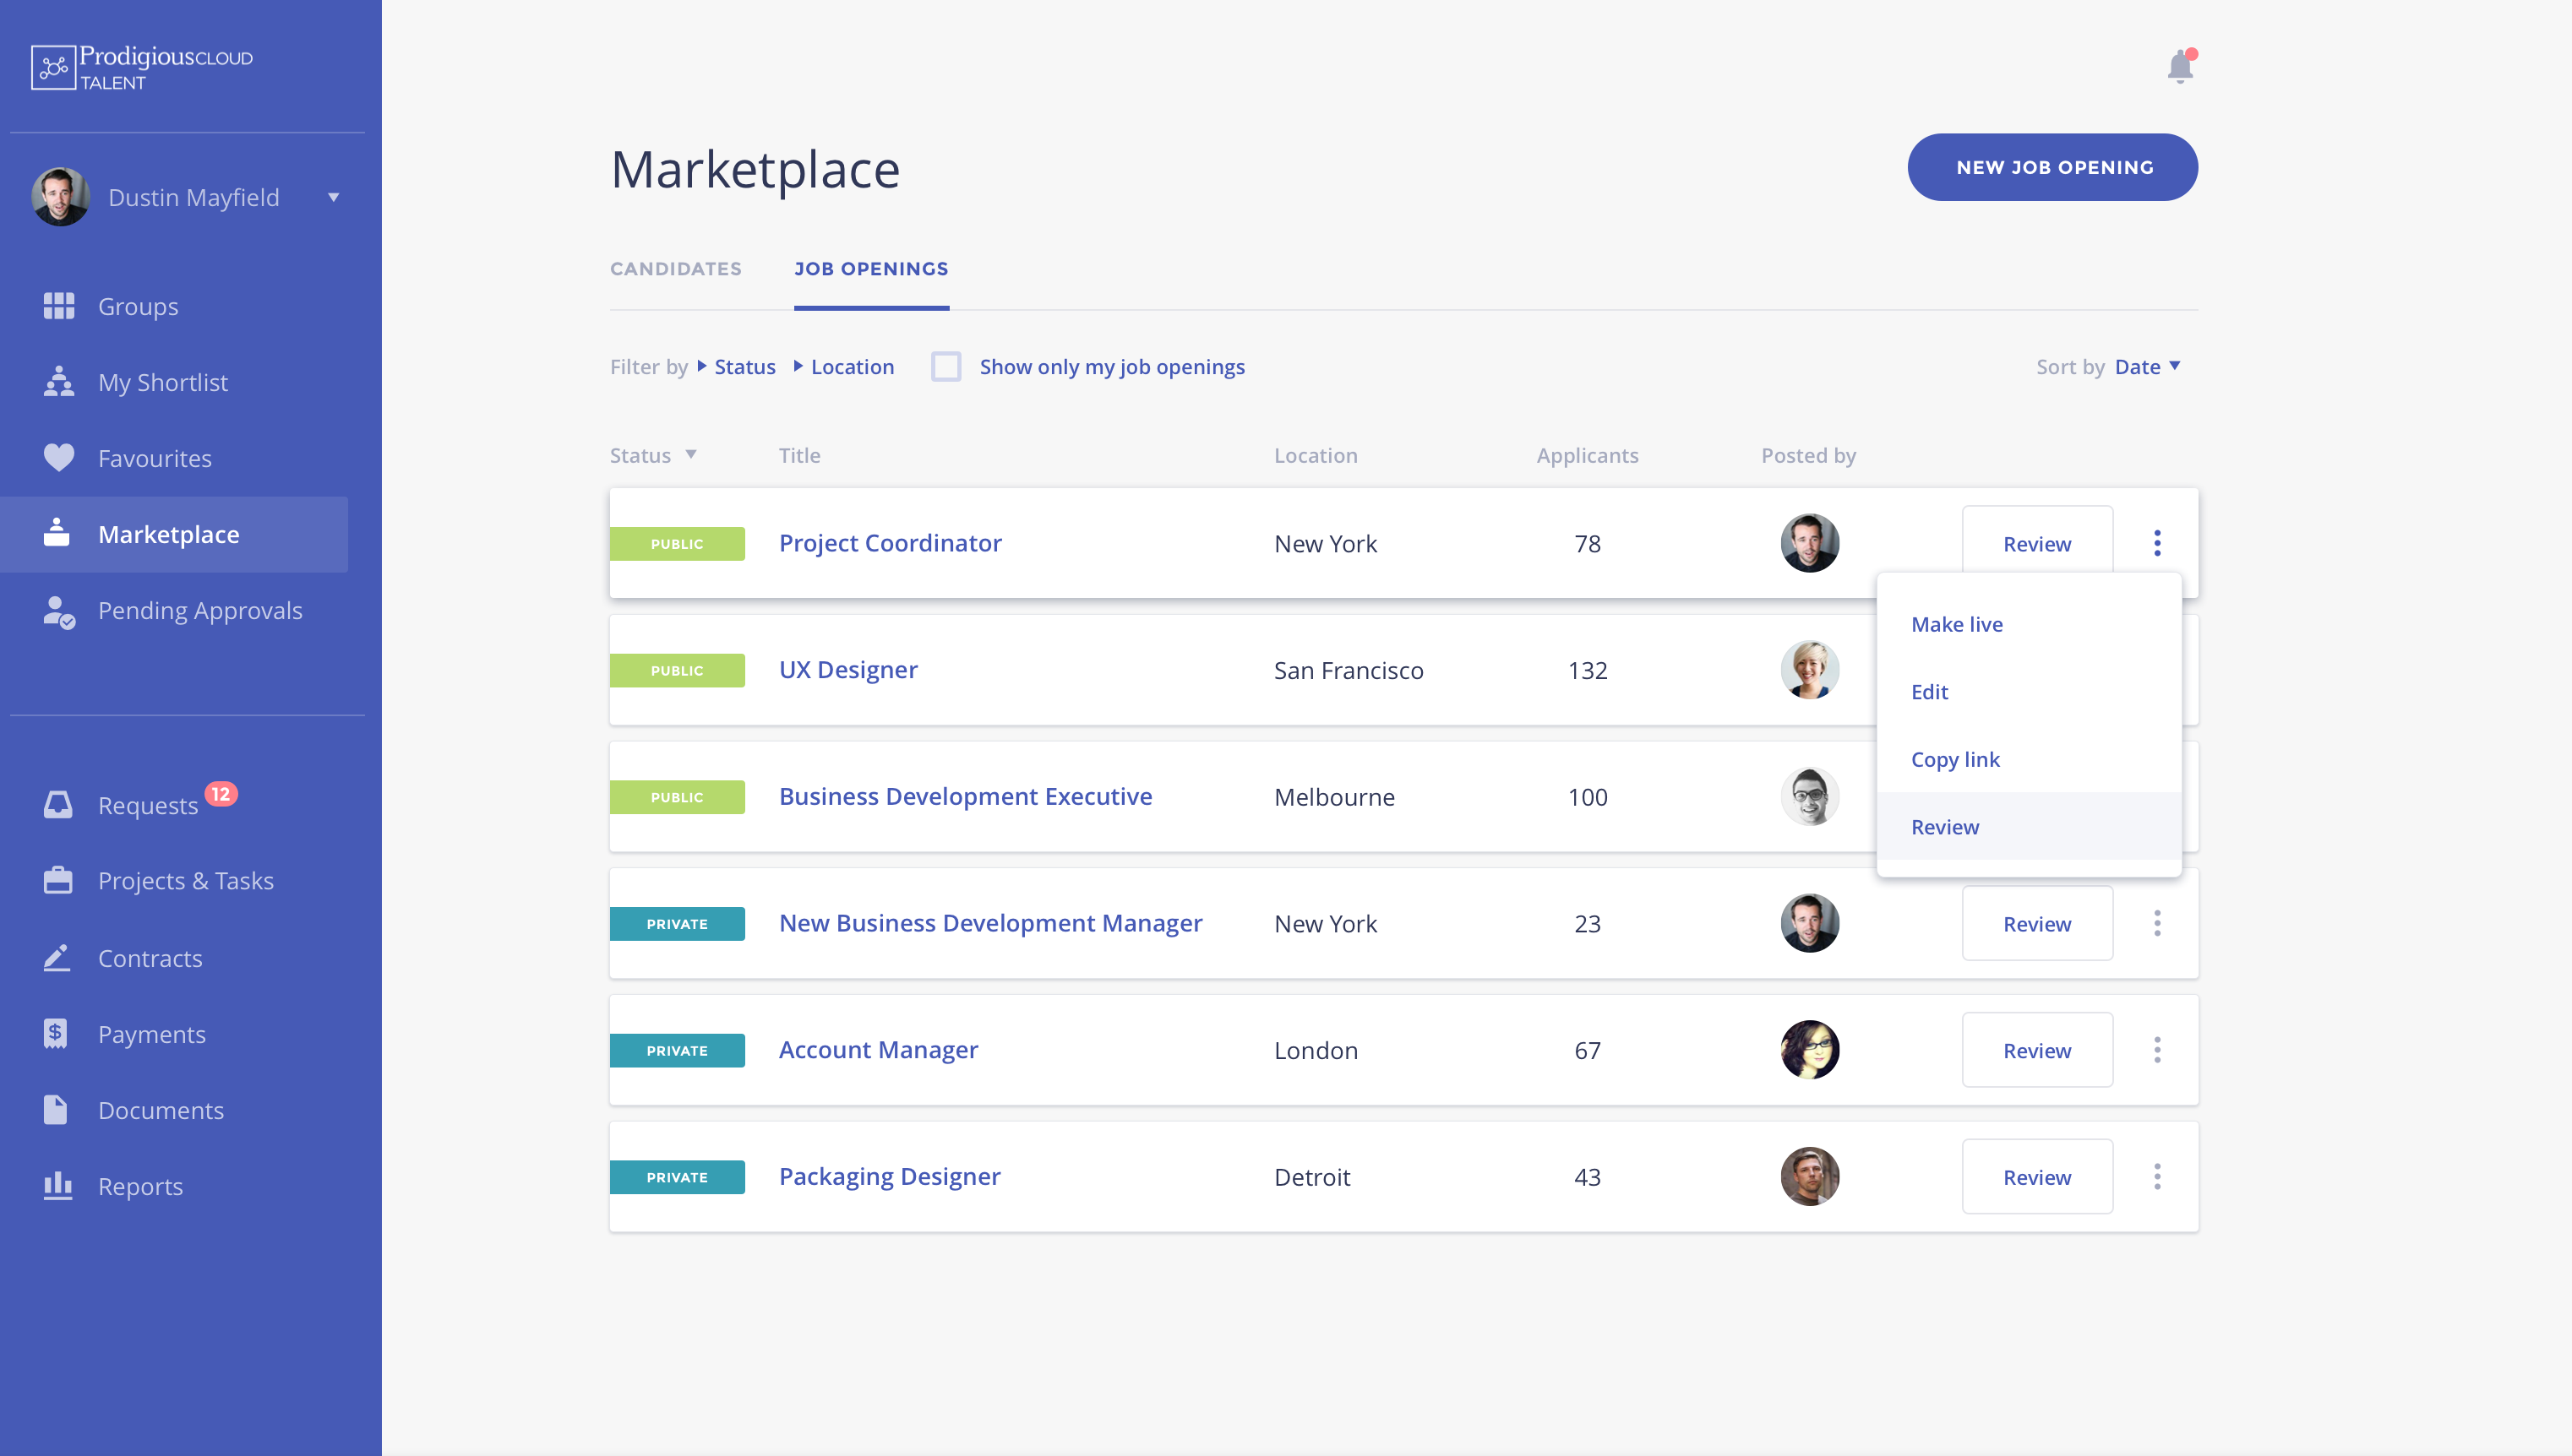The height and width of the screenshot is (1456, 2572).
Task: Click the Public status tag on UX Designer
Action: [x=678, y=670]
